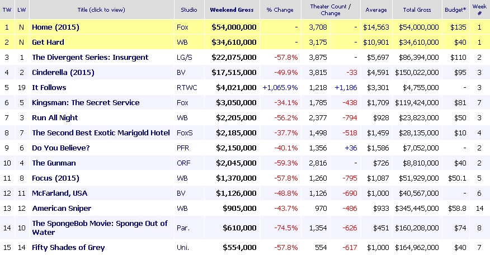
Task: Open the Focus (2015) title link
Action: [55, 178]
